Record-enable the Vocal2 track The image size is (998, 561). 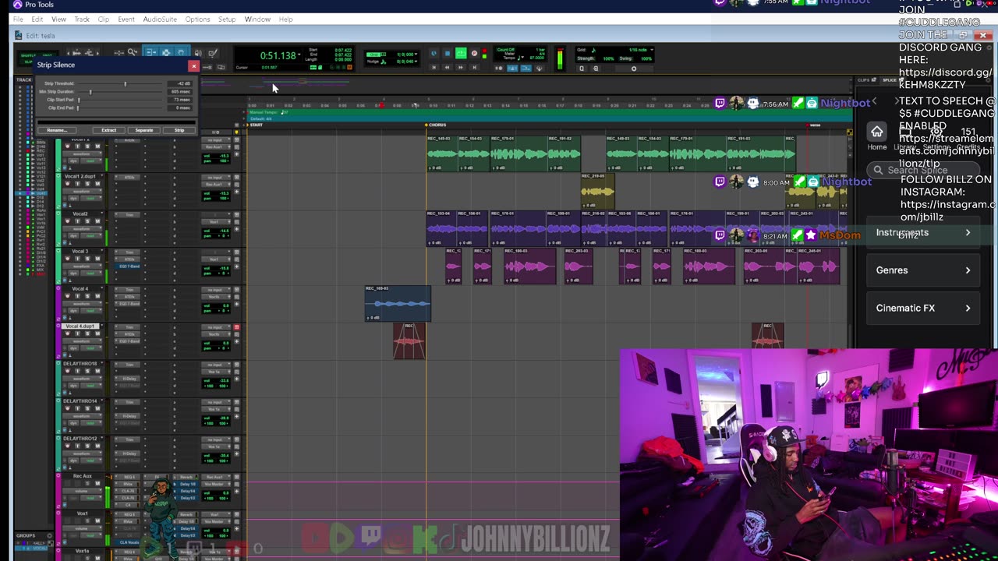coord(67,221)
